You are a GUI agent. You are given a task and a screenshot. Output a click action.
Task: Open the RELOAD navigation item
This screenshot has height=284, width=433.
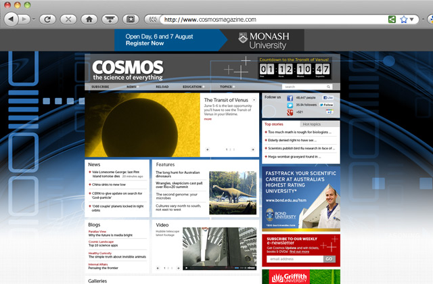click(162, 87)
